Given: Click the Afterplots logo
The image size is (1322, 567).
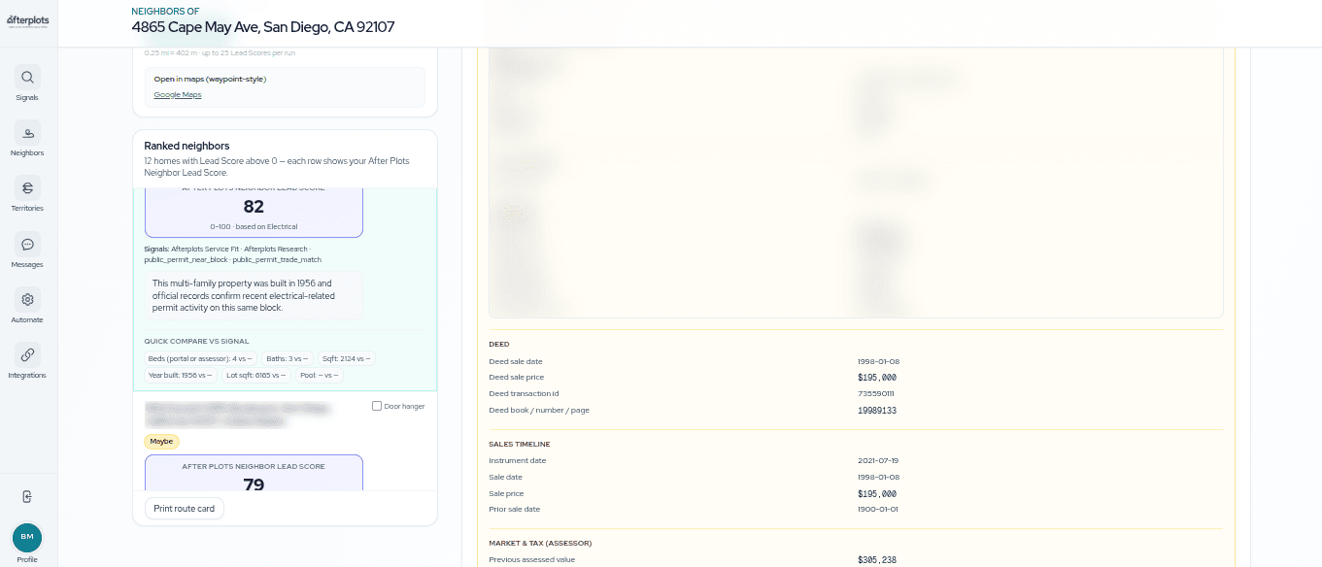Looking at the screenshot, I should click(x=27, y=20).
